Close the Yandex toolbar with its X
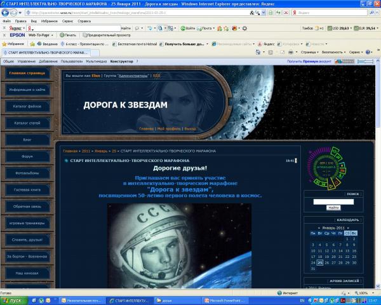The width and height of the screenshot is (381, 305). tap(4, 28)
